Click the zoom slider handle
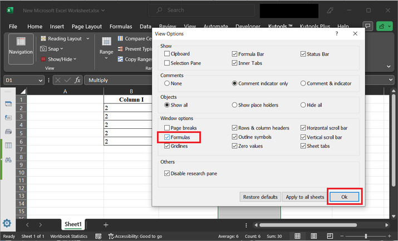Viewport: 398px width, 241px height. click(366, 236)
